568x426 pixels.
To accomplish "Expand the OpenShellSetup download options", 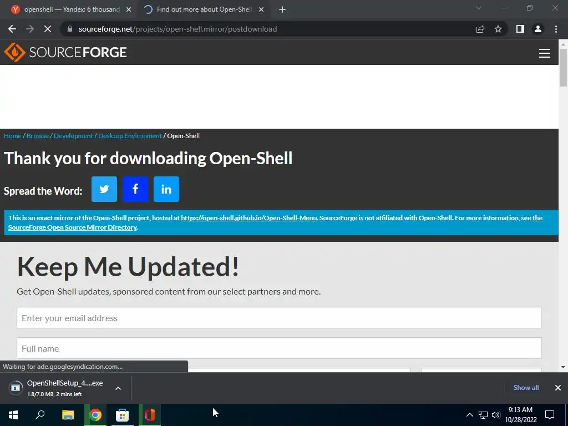I will pos(118,388).
